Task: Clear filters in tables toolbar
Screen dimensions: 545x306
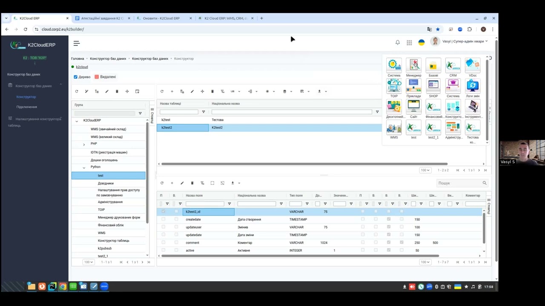Action: tap(222, 91)
